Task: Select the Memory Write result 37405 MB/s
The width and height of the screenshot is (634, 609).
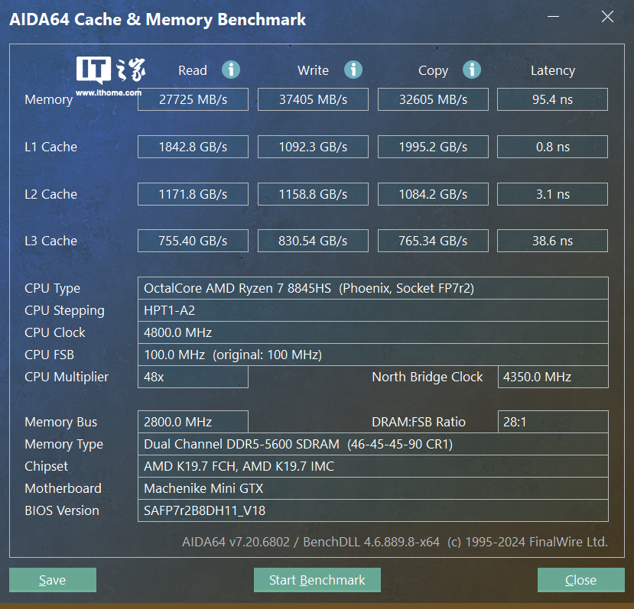Action: (x=313, y=99)
